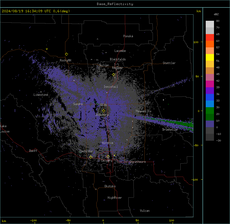Screen dimensions: 230x224
Task: Click the -30 value in the legend
Action: (219, 141)
